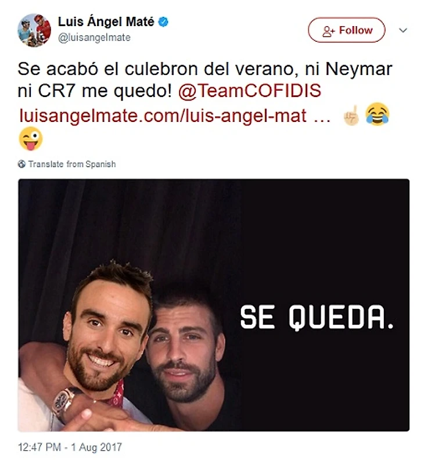Click the tears of joy emoji
The height and width of the screenshot is (460, 424).
point(377,114)
